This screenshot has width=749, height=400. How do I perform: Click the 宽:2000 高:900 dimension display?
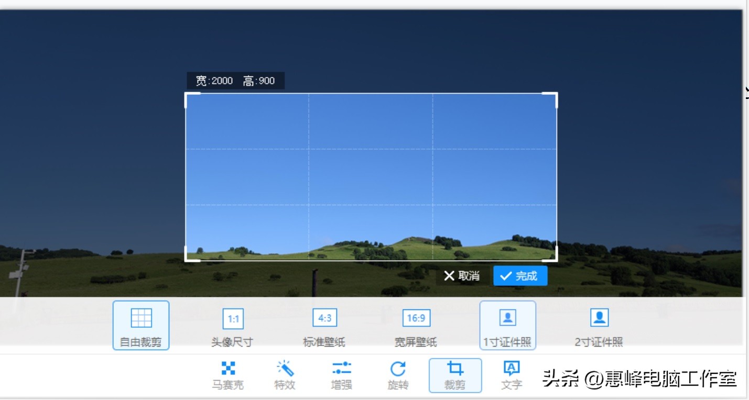236,80
